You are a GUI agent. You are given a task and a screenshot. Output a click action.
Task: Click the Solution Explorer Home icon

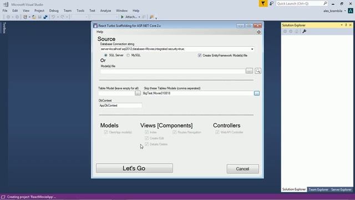(297, 31)
